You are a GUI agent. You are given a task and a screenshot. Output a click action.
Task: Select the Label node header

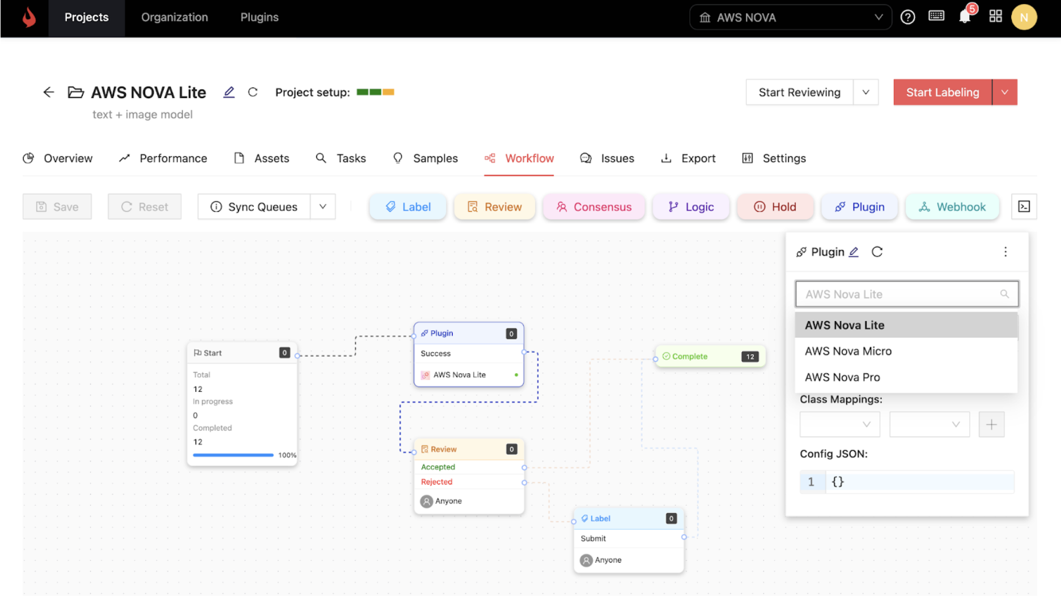coord(629,519)
